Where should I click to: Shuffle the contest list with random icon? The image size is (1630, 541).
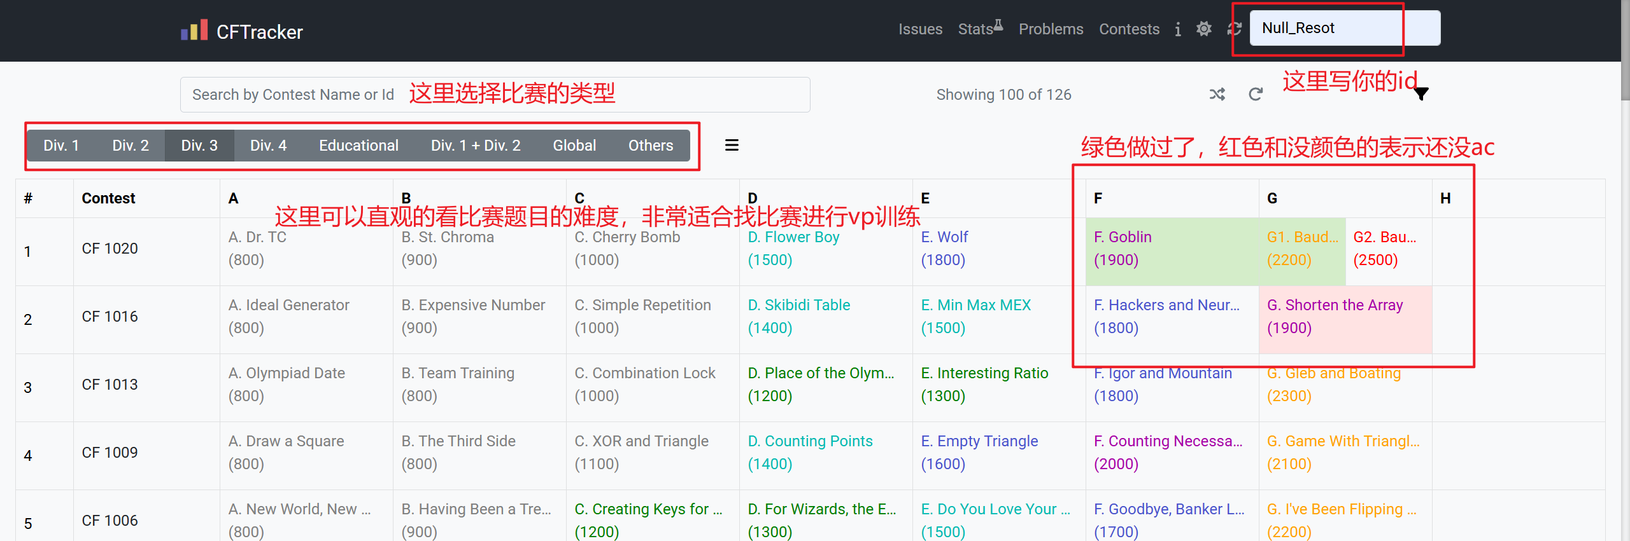(x=1217, y=95)
